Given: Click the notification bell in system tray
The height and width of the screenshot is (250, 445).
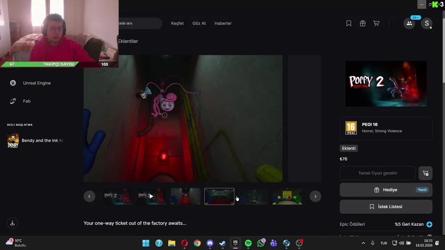Looking at the screenshot, I should [x=437, y=243].
